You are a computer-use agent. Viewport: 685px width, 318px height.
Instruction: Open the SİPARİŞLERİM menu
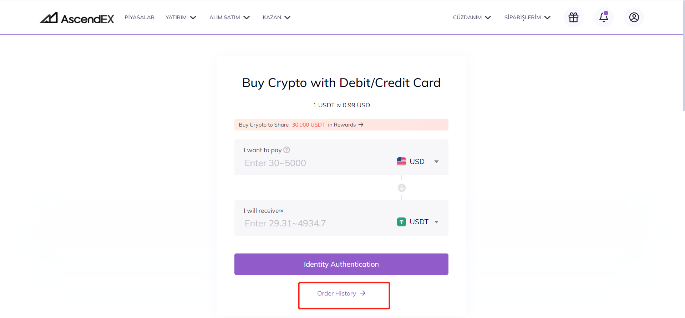click(527, 17)
